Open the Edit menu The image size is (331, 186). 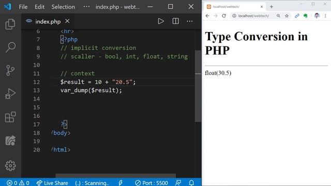pyautogui.click(x=39, y=7)
